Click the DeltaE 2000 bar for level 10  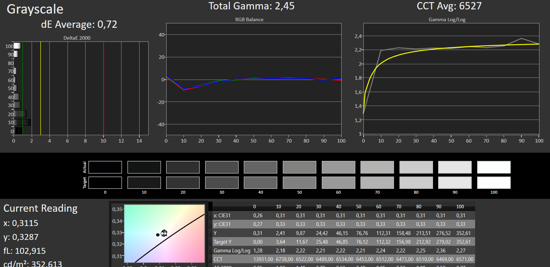tap(22, 122)
